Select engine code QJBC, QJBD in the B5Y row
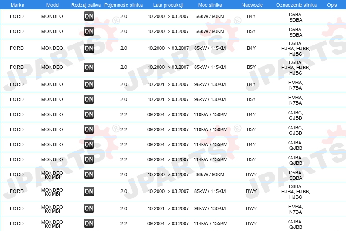Screen dimensions: 346x231 [296, 130]
